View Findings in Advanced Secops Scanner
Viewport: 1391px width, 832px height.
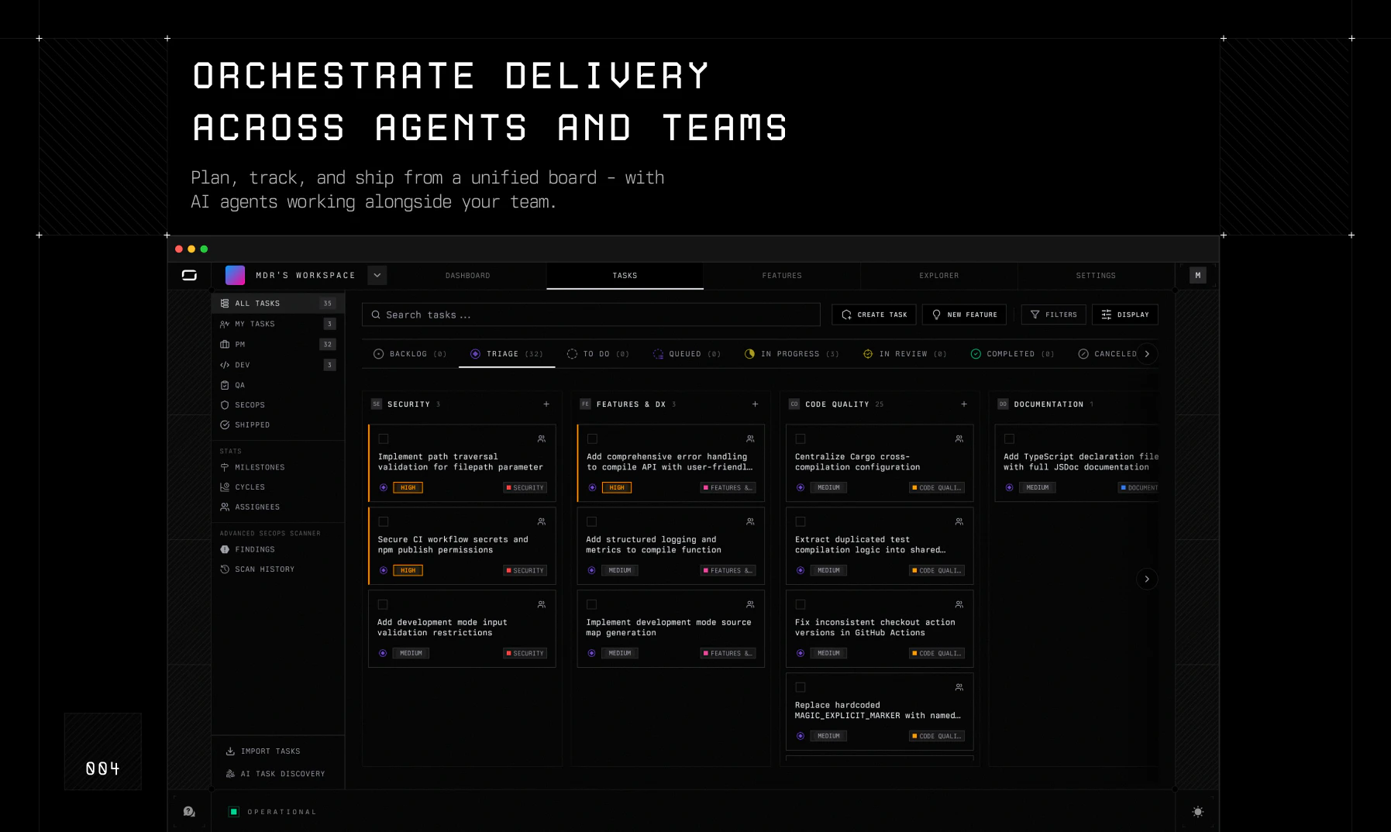pos(254,549)
